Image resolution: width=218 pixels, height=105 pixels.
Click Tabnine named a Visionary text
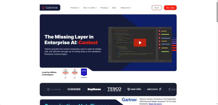pyautogui.click(x=158, y=101)
